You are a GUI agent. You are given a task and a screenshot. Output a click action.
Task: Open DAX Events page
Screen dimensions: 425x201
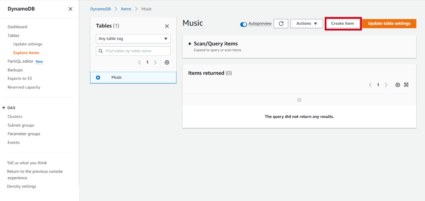click(14, 143)
